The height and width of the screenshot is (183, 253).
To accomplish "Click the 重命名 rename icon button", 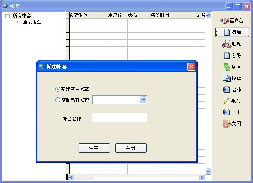I will tap(232, 21).
